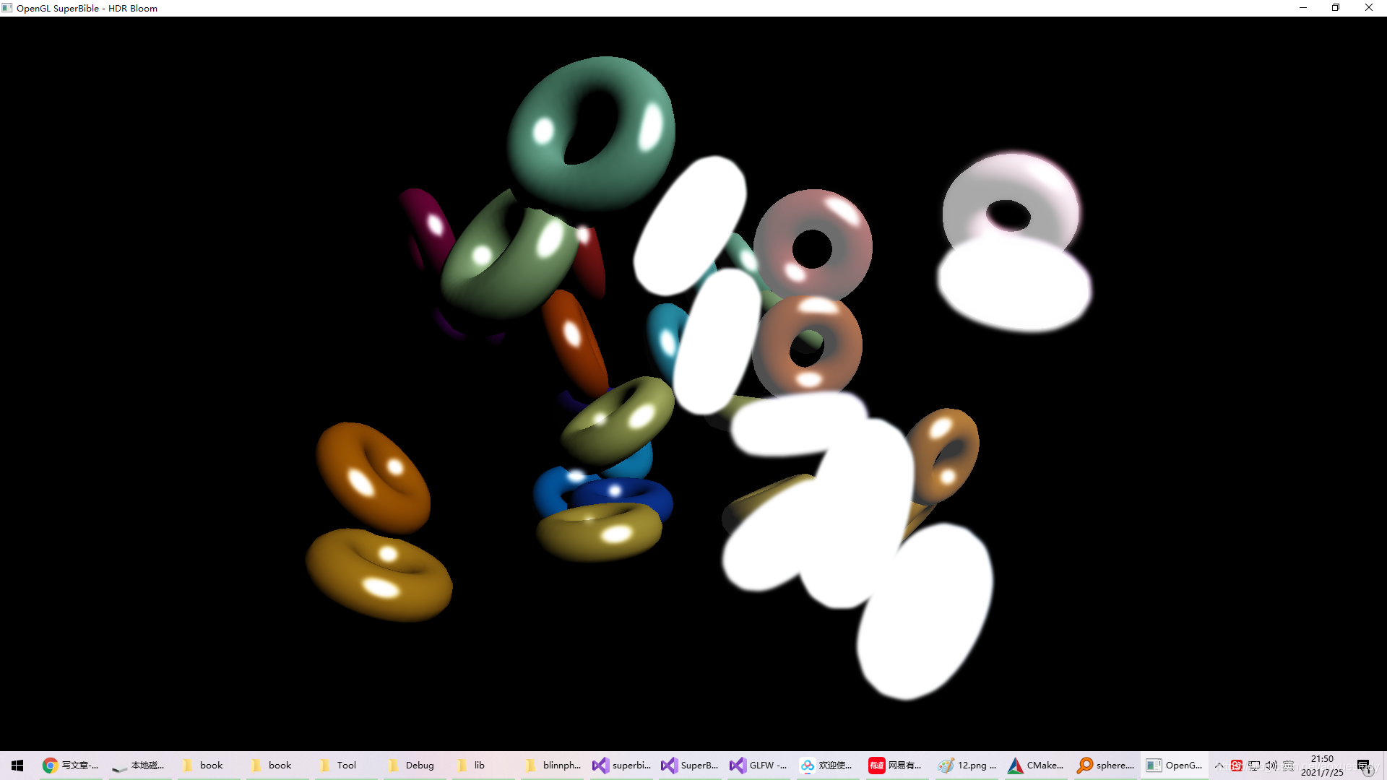This screenshot has height=780, width=1387.
Task: Open the CMake taskbar application
Action: (x=1036, y=765)
